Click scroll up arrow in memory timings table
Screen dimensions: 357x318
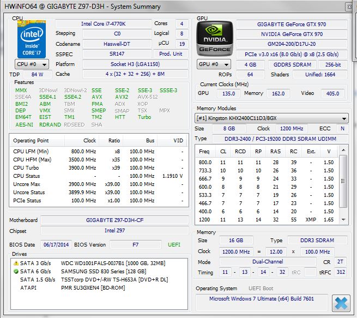[x=343, y=150]
